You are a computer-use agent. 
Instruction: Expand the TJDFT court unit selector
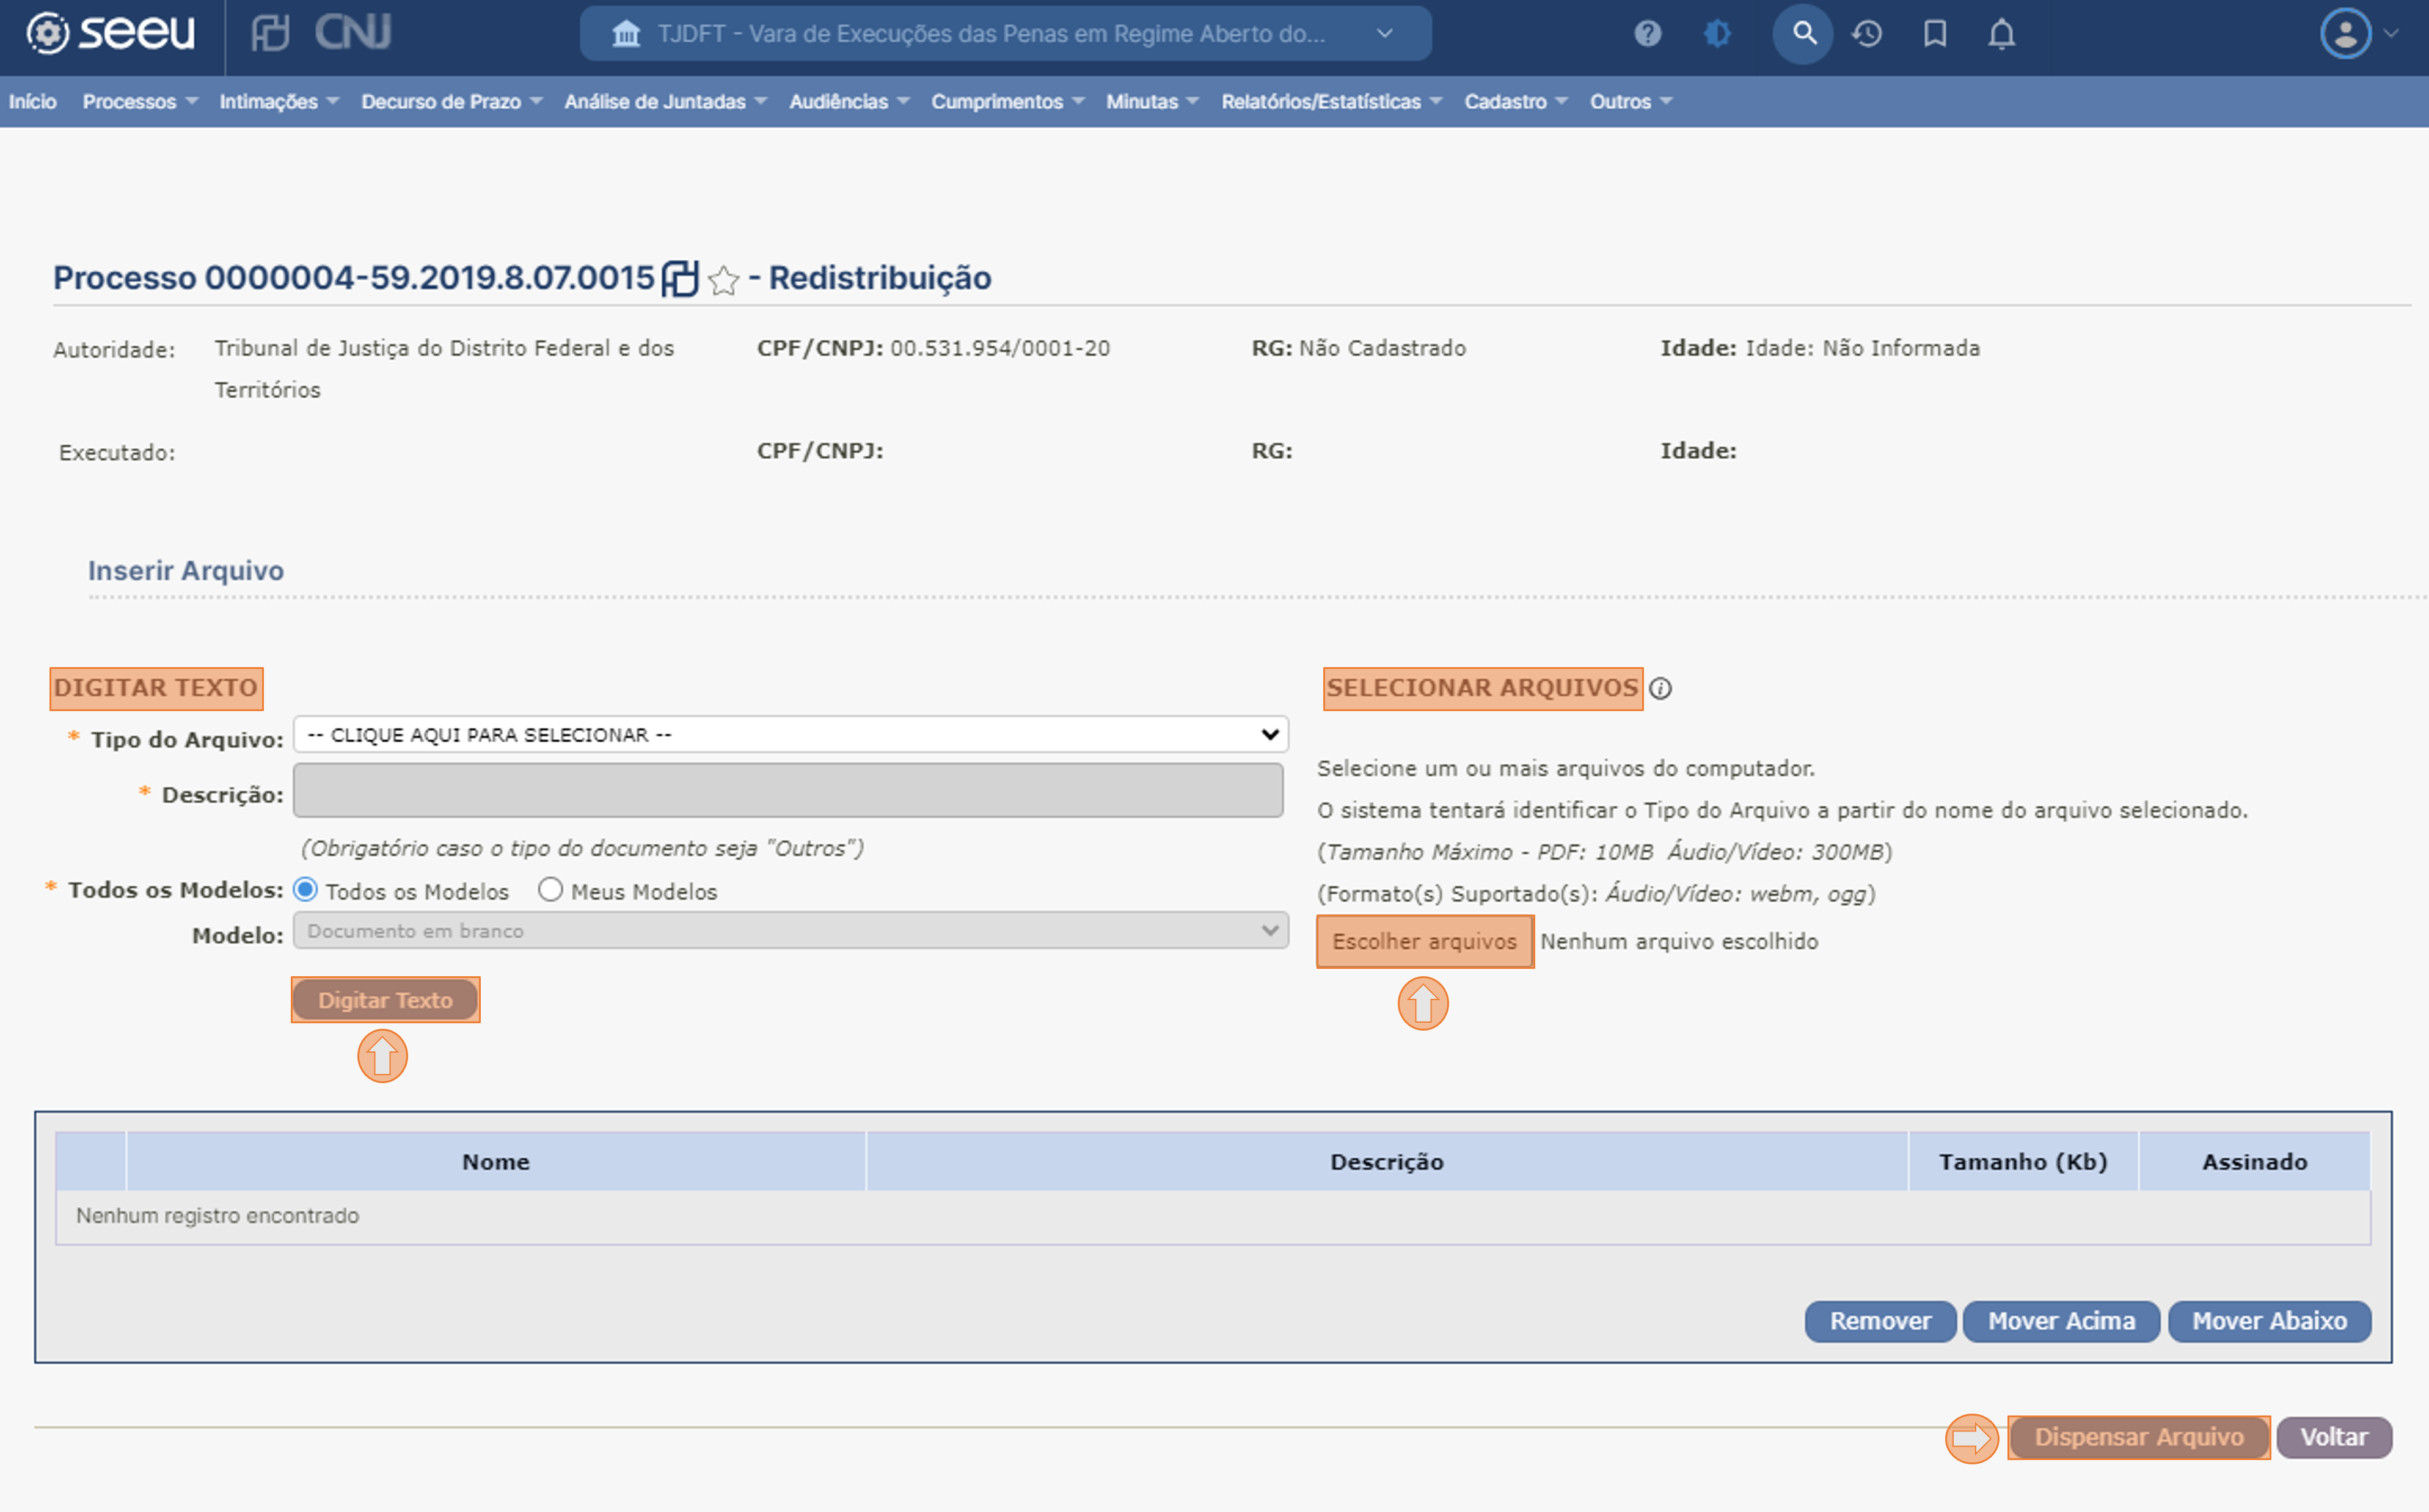click(1005, 34)
